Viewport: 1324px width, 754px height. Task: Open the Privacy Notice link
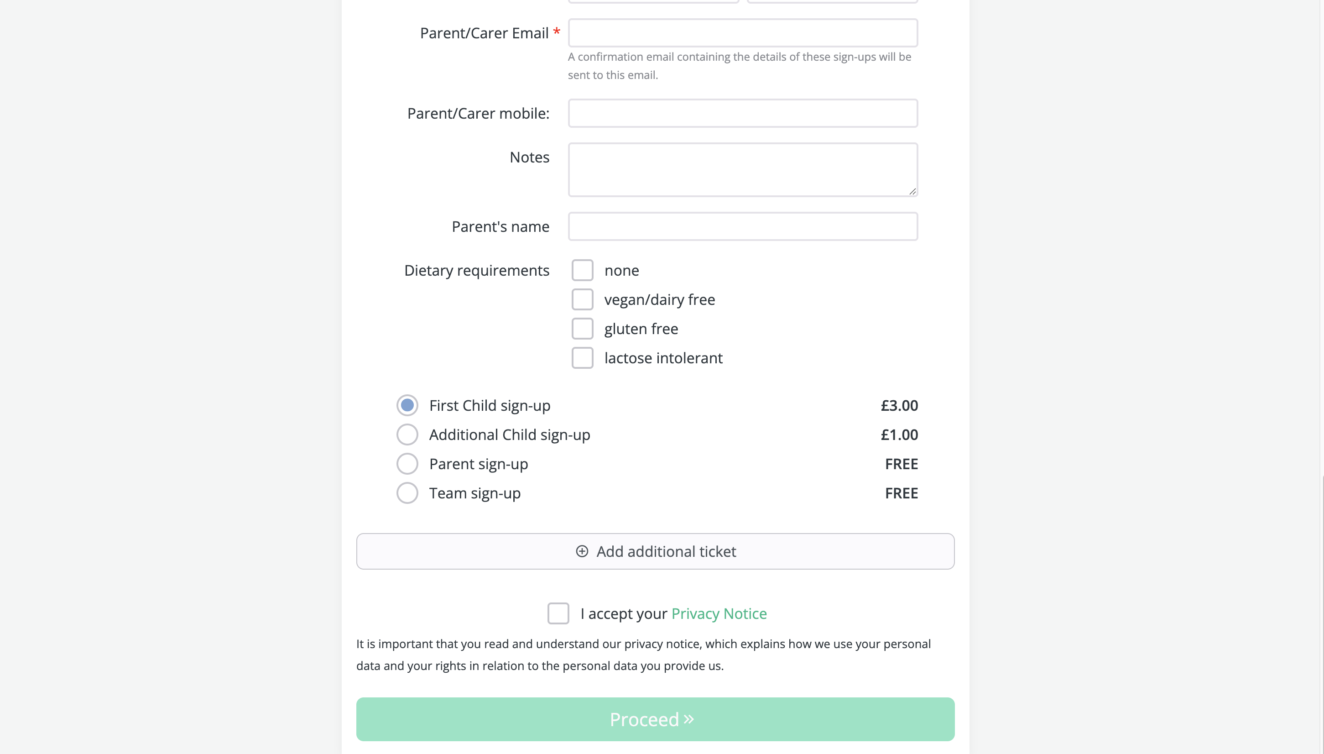click(719, 614)
